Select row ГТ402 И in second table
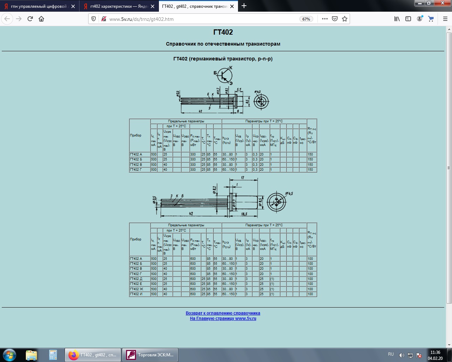The height and width of the screenshot is (362, 452). 223,294
